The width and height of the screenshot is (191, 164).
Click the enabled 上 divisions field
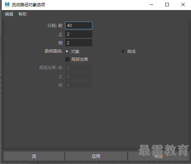(79, 34)
